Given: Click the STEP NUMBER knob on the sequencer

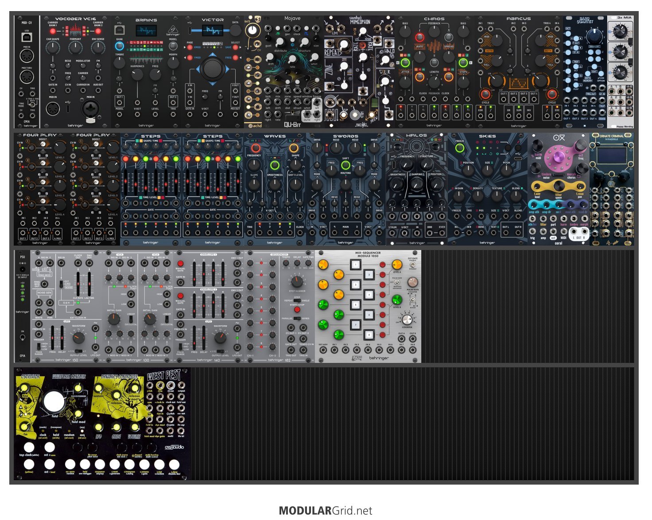Looking at the screenshot, I should coord(296,281).
